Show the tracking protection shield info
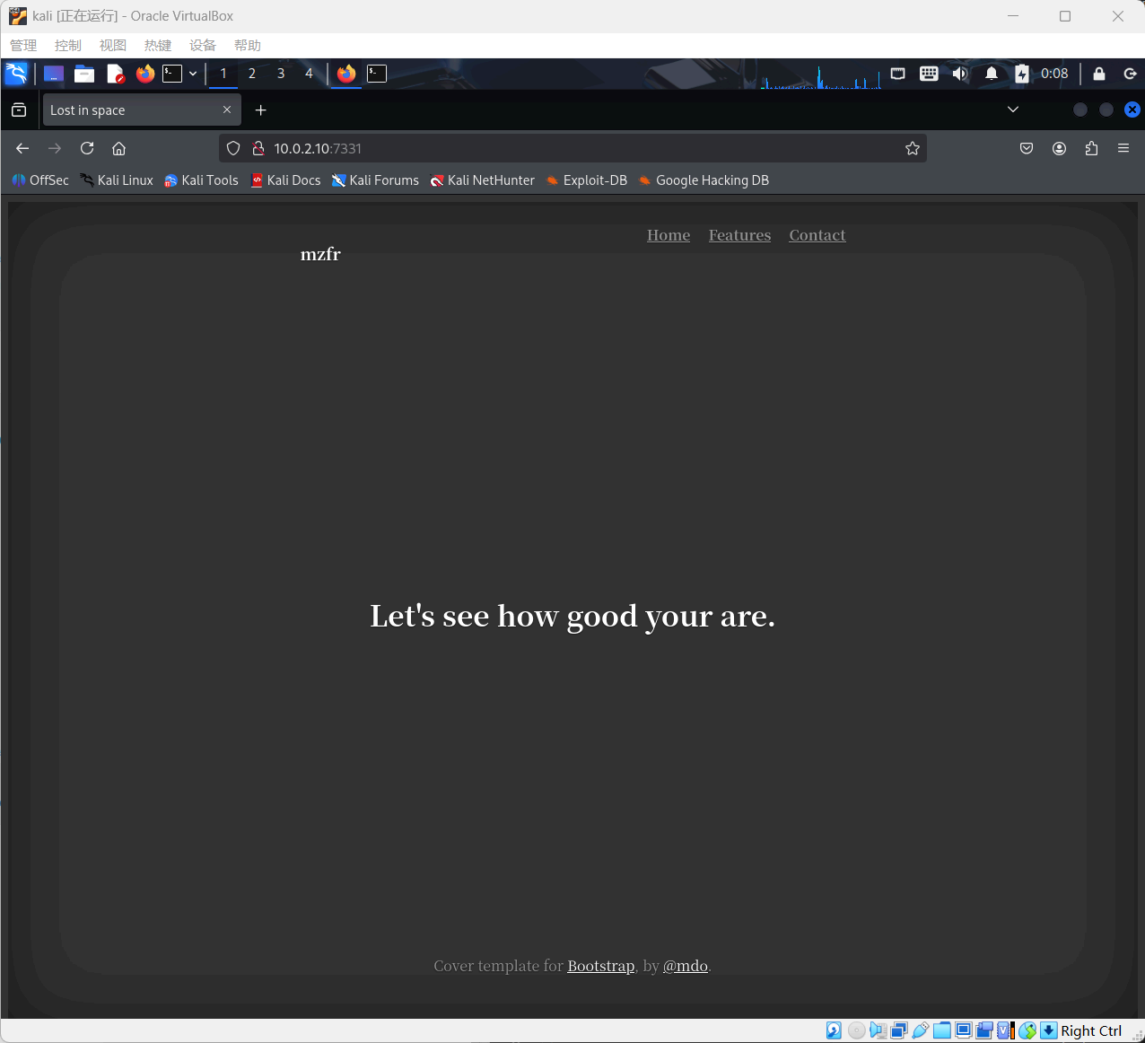 click(x=233, y=148)
